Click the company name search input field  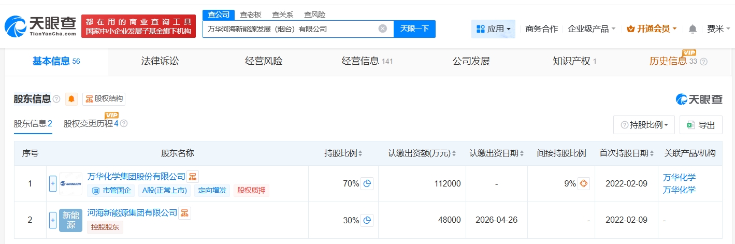pos(290,29)
